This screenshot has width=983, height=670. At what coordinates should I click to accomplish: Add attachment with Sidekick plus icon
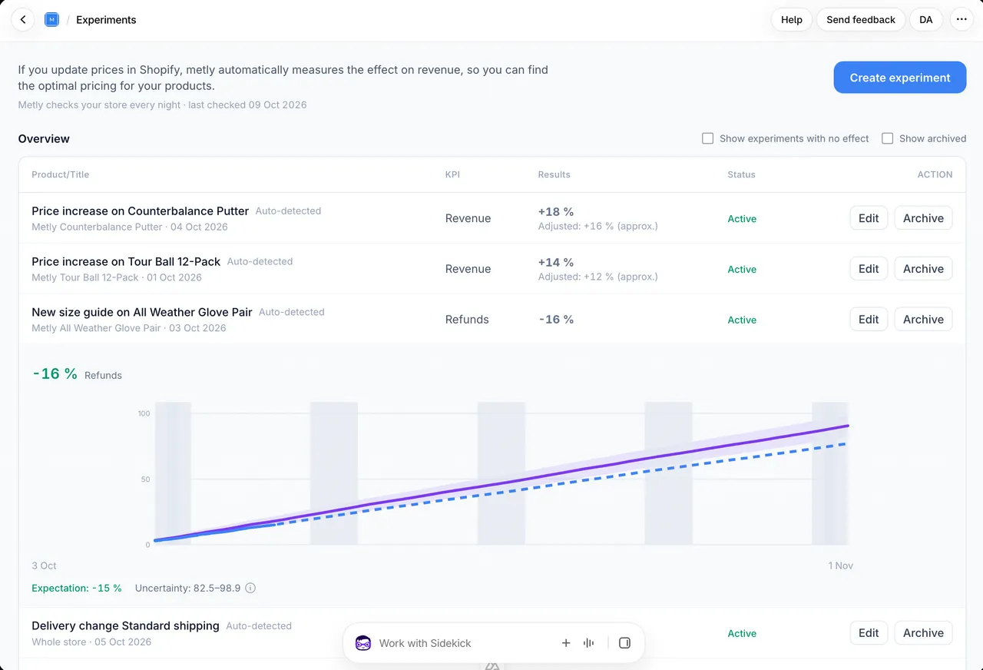[566, 643]
